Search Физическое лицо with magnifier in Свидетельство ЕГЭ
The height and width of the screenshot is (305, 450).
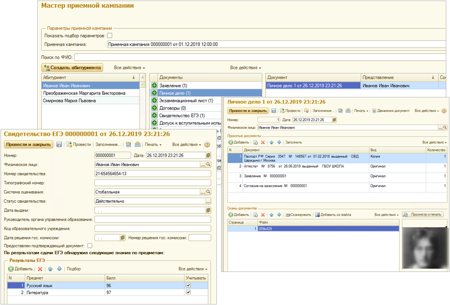(x=208, y=165)
